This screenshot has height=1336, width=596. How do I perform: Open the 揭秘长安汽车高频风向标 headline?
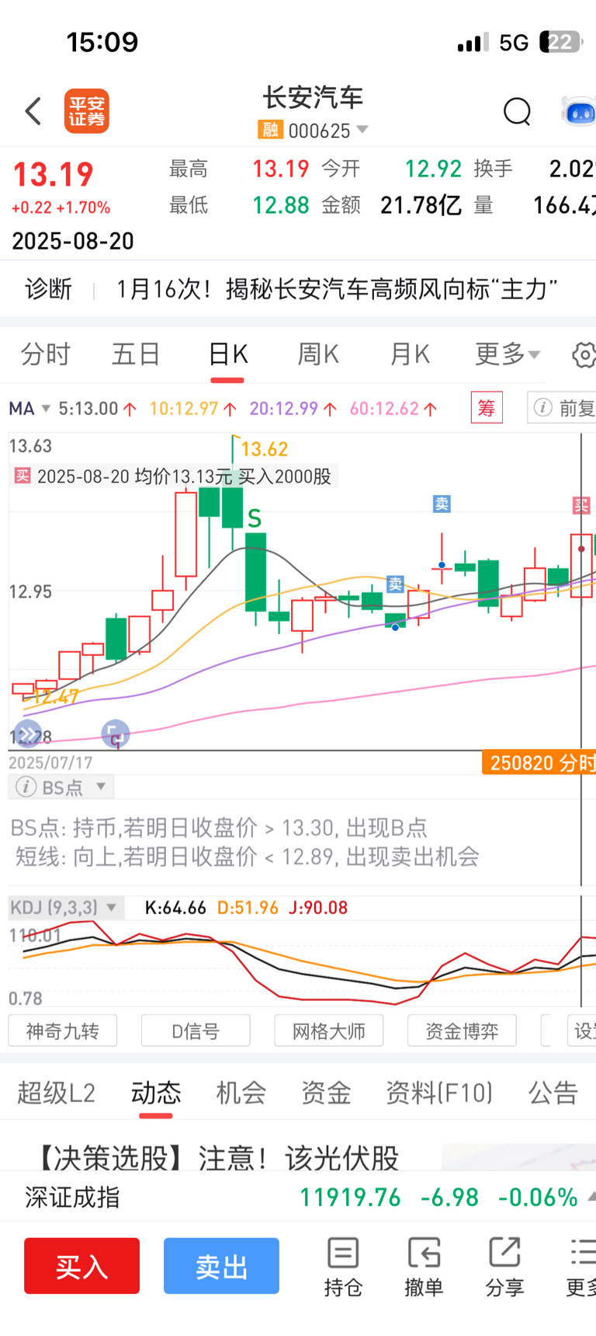pyautogui.click(x=337, y=289)
